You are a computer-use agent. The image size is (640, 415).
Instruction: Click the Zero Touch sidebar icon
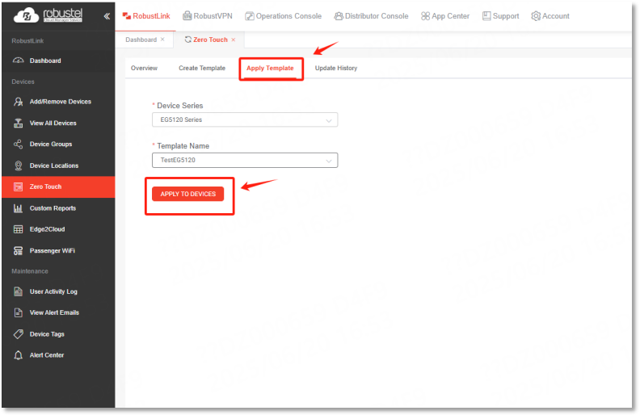tap(19, 187)
